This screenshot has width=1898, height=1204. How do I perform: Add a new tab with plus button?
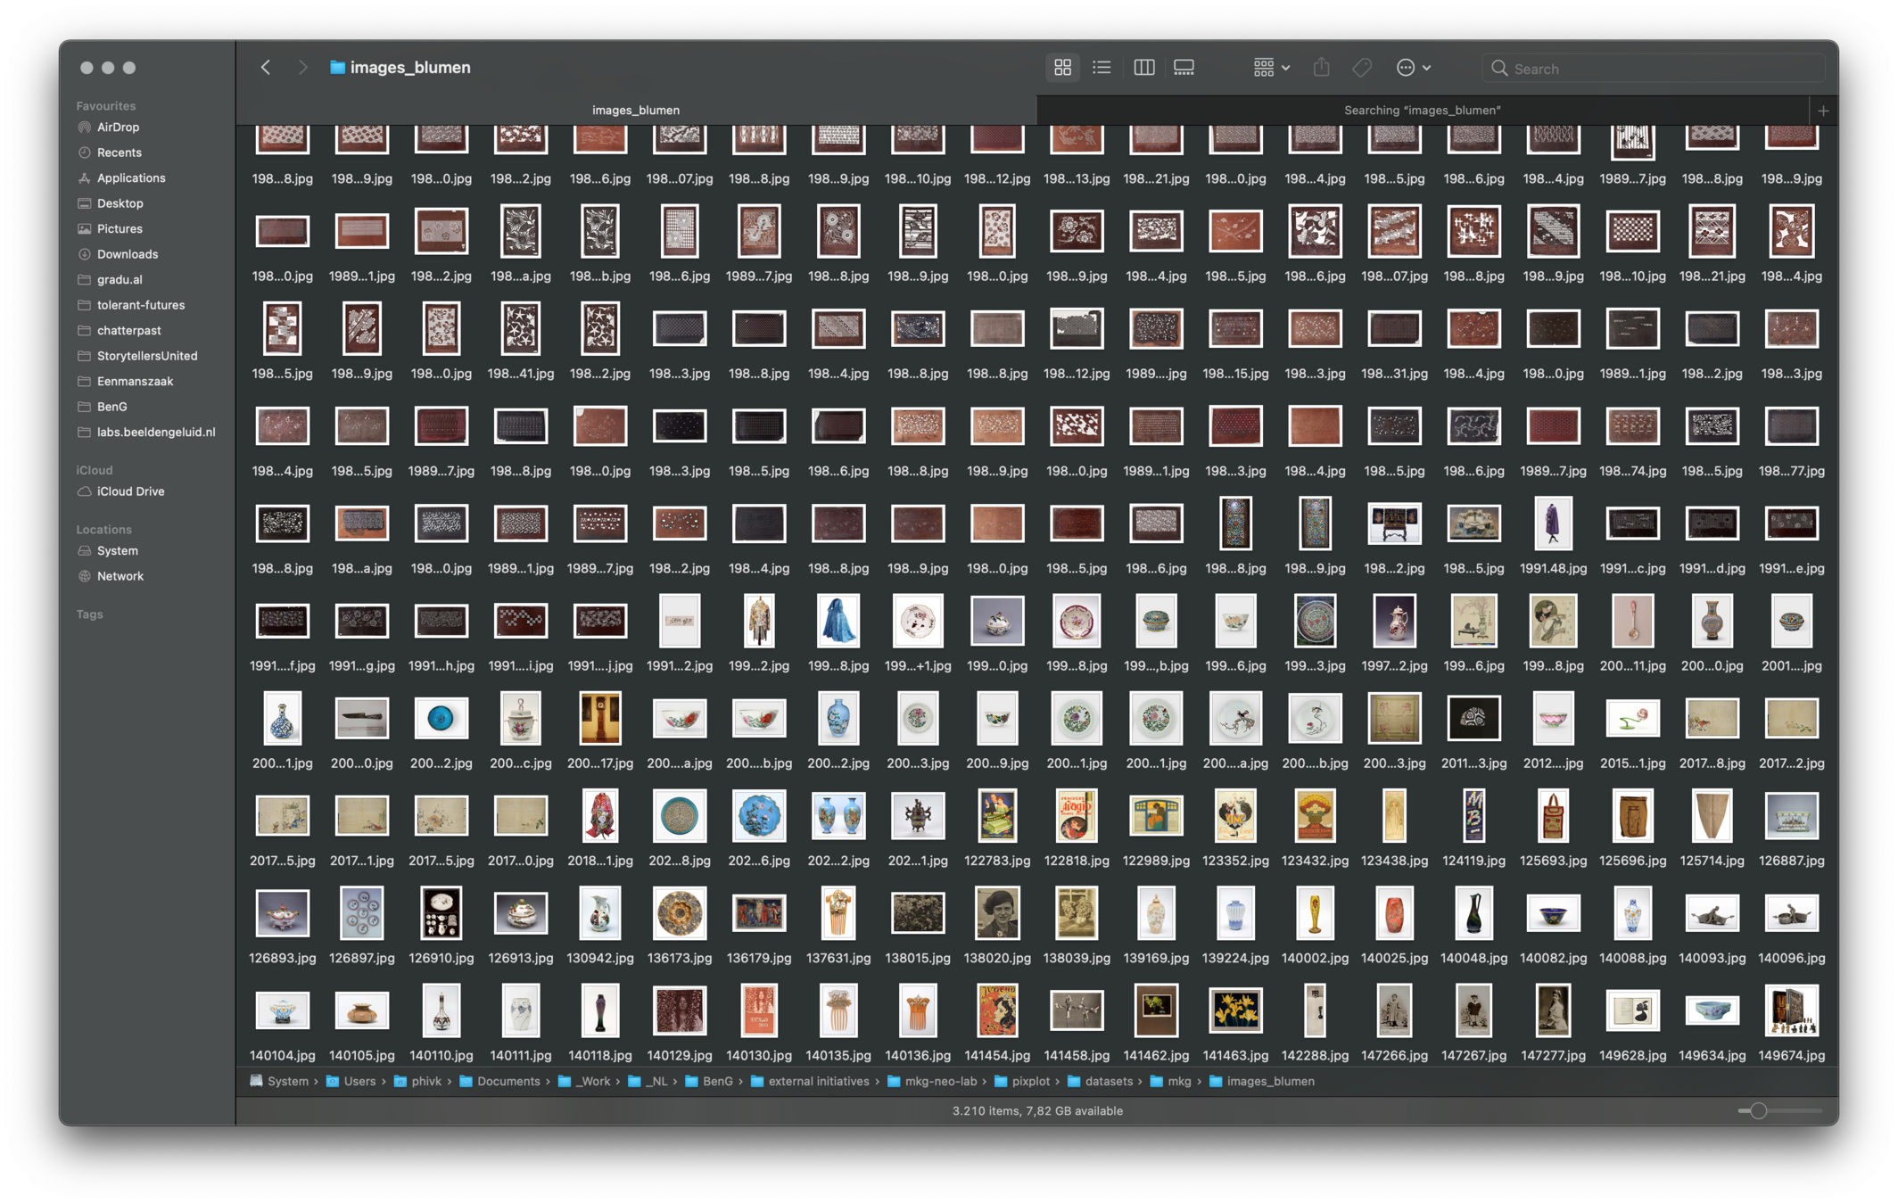(1823, 111)
